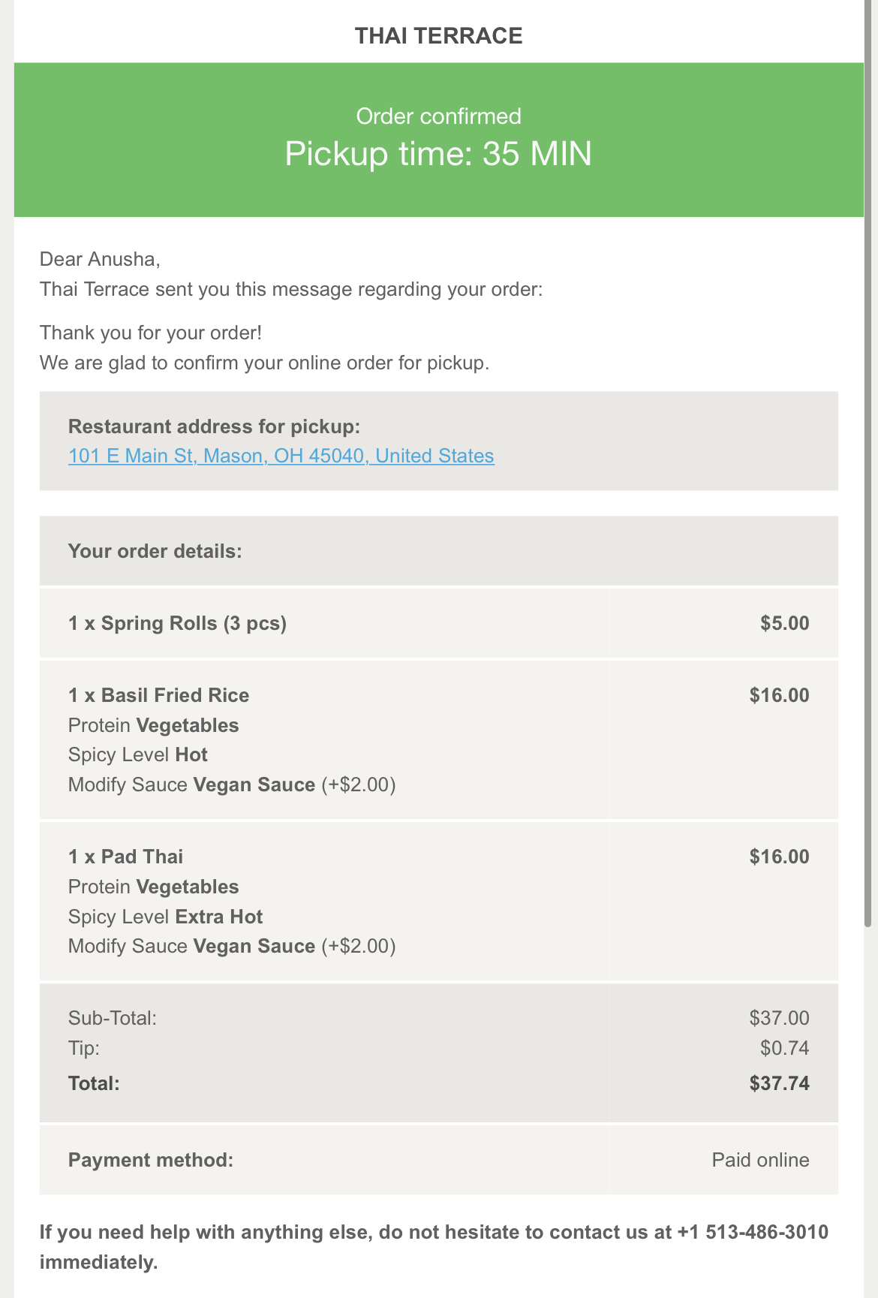878x1298 pixels.
Task: Click the Paid online payment status
Action: coord(760,1160)
